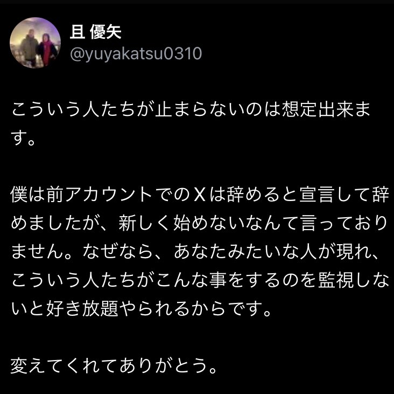Click the opening line ending with 想定出来ま
This screenshot has width=394, height=394.
pos(191,110)
